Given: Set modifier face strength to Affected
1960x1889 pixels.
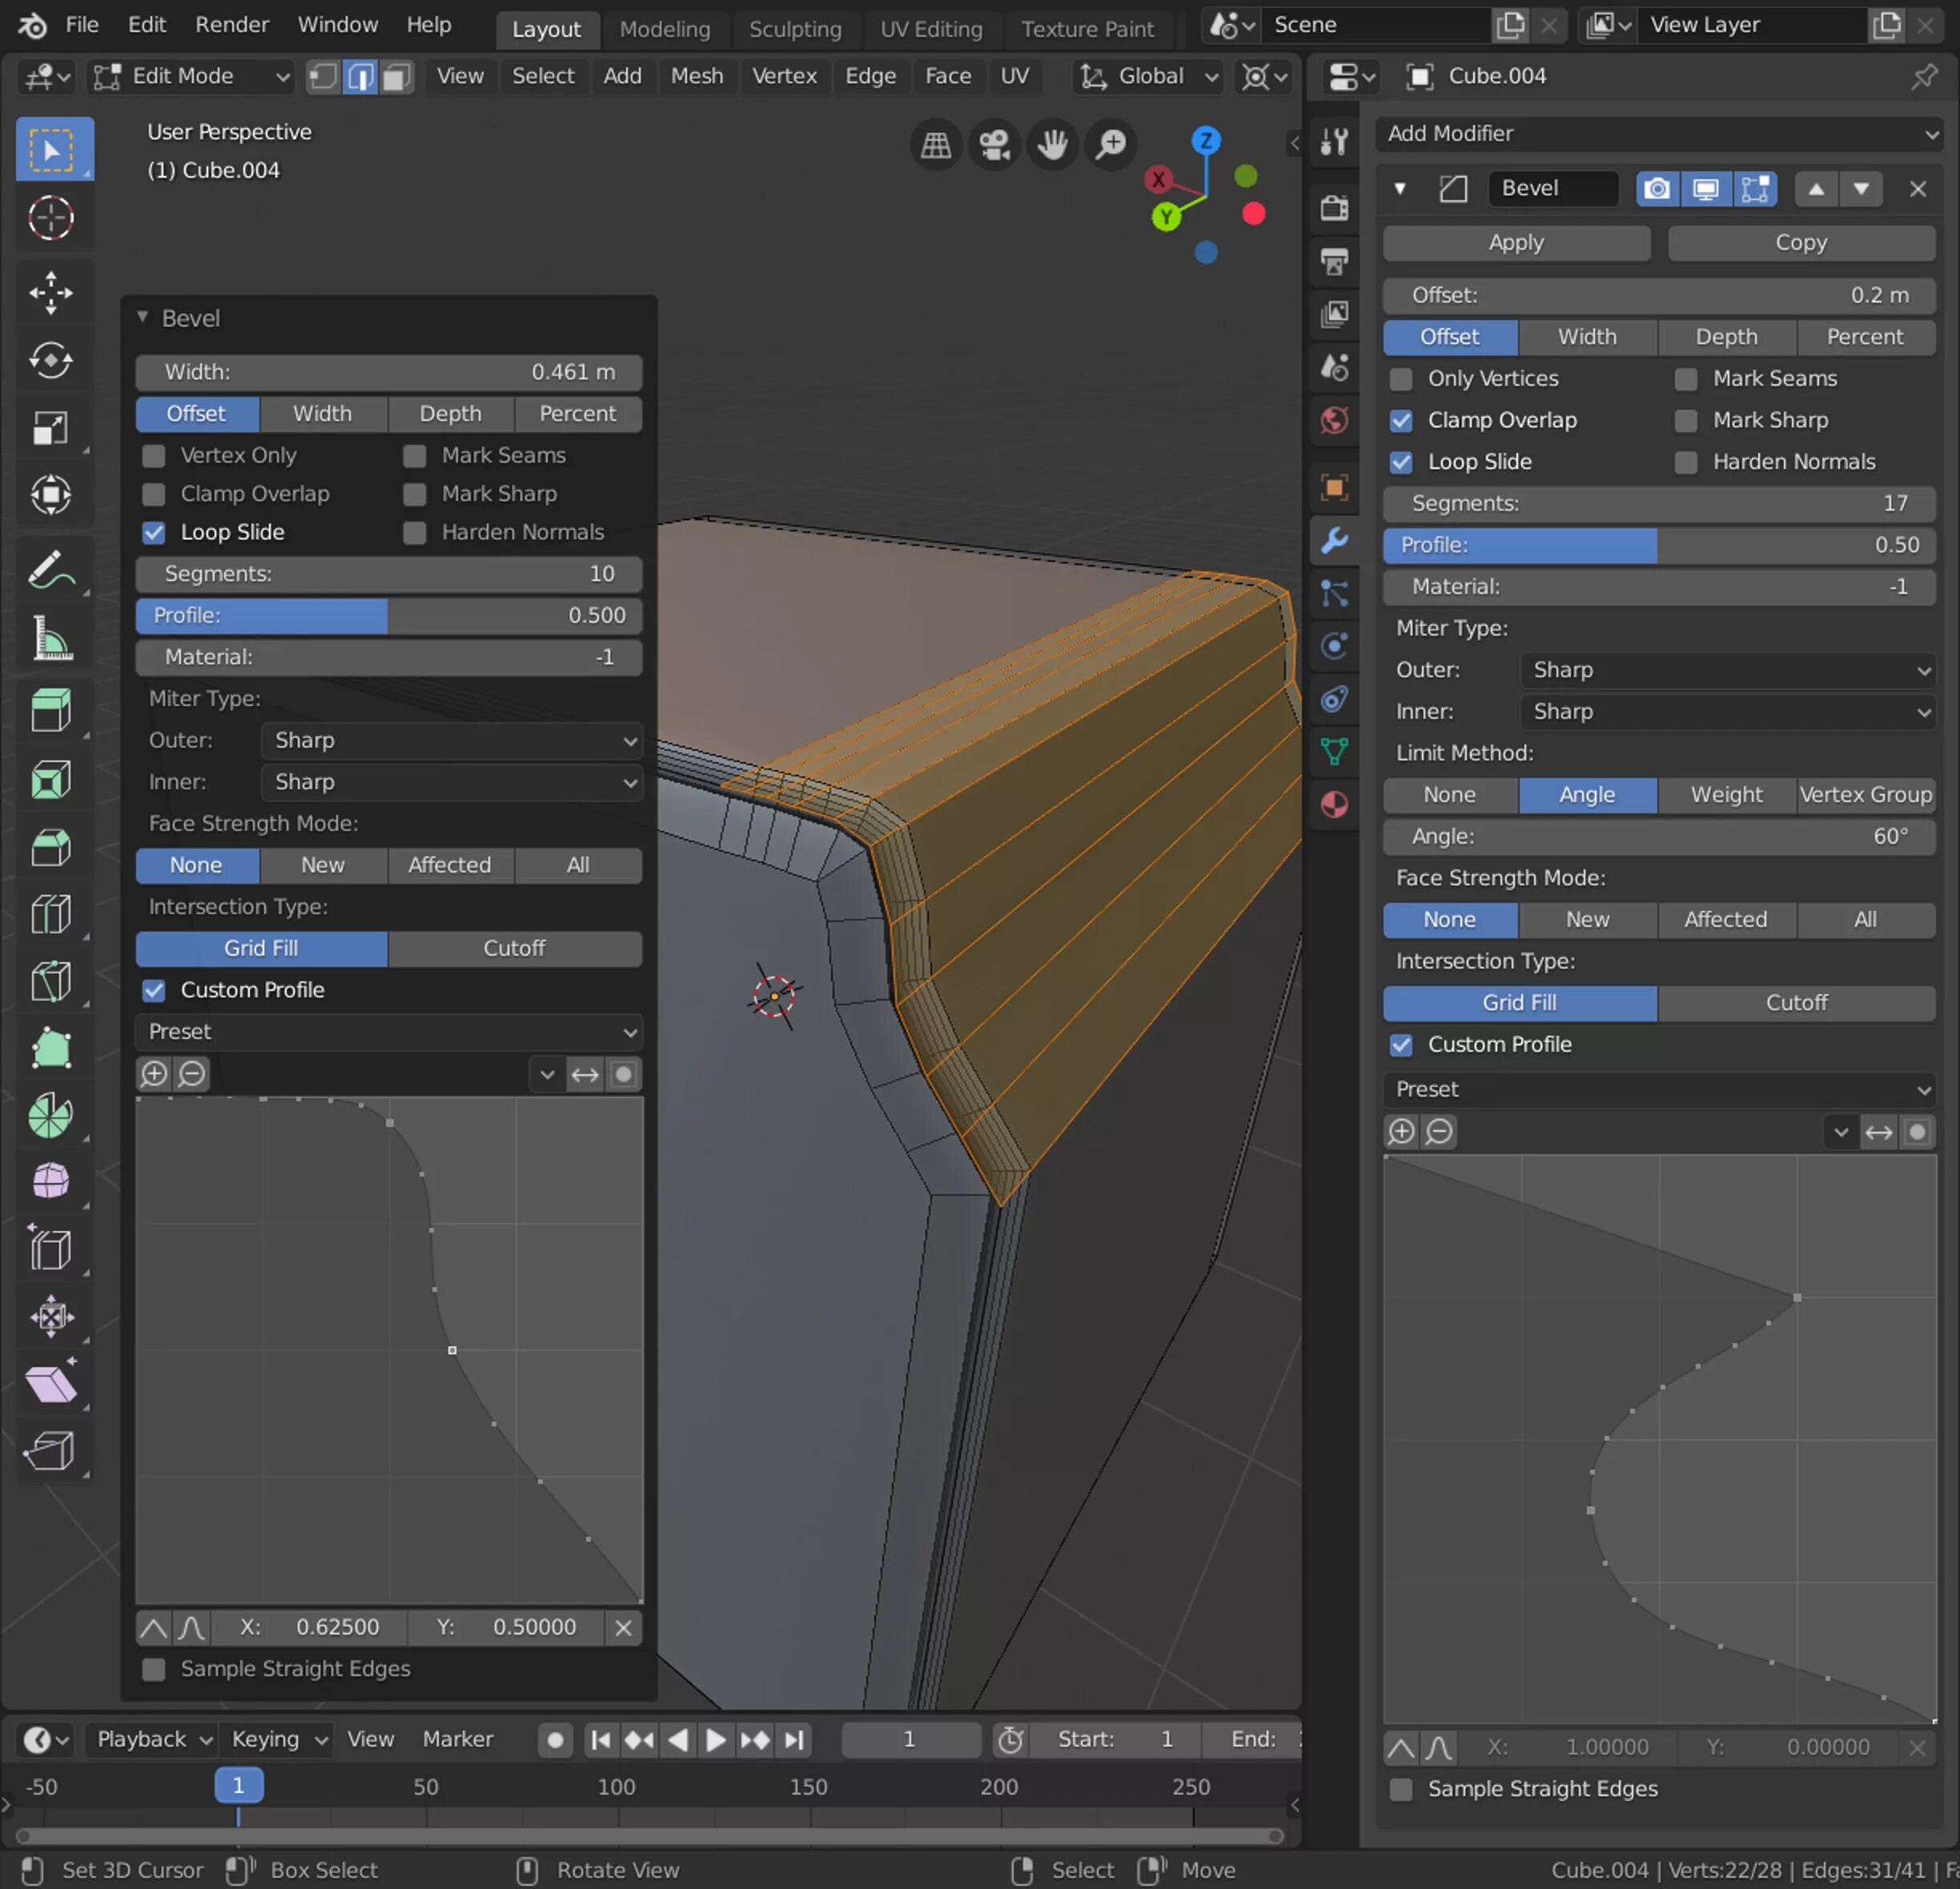Looking at the screenshot, I should coord(1726,920).
